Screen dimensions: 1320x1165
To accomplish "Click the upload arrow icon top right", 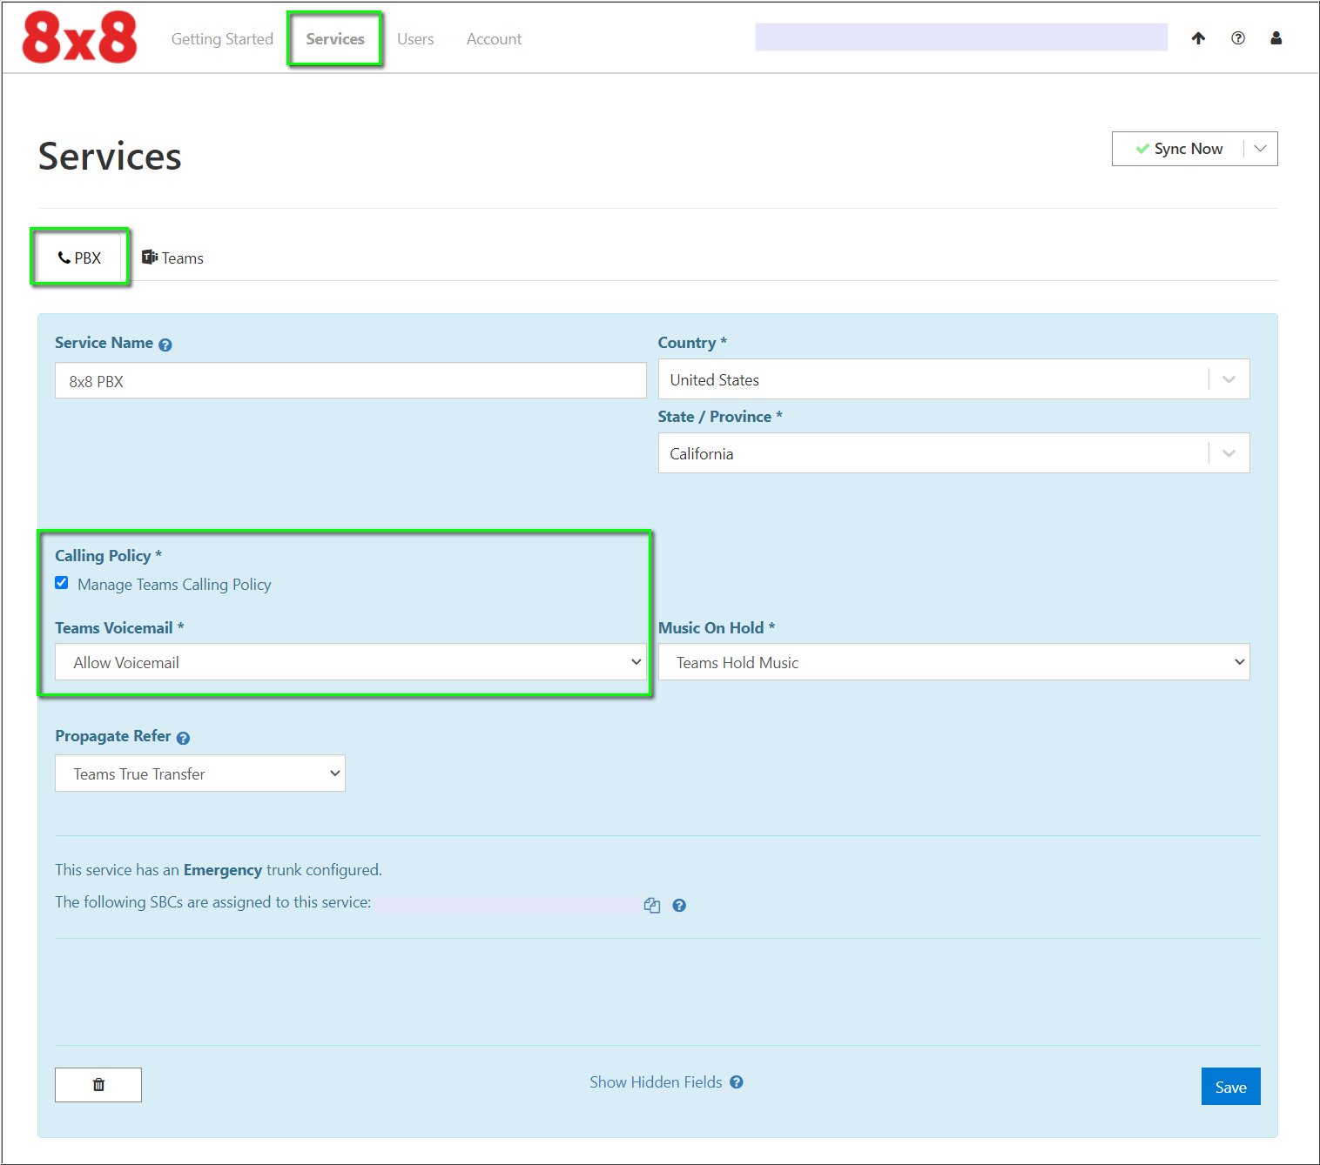I will [1199, 38].
